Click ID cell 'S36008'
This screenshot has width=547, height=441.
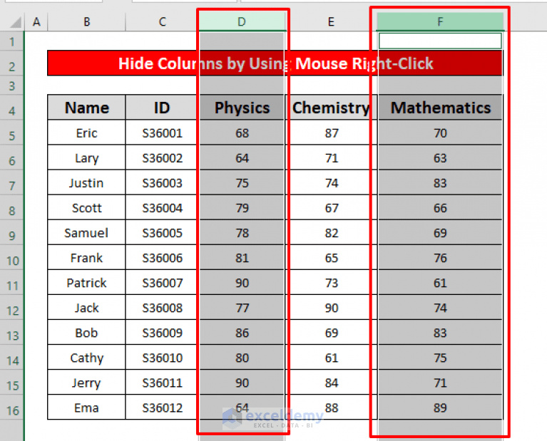pos(162,308)
